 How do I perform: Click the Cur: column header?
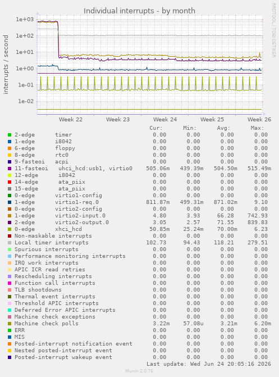pos(156,128)
